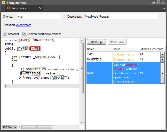Click $TYPE$ in the public line
This screenshot has height=132, width=167.
(x=22, y=48)
